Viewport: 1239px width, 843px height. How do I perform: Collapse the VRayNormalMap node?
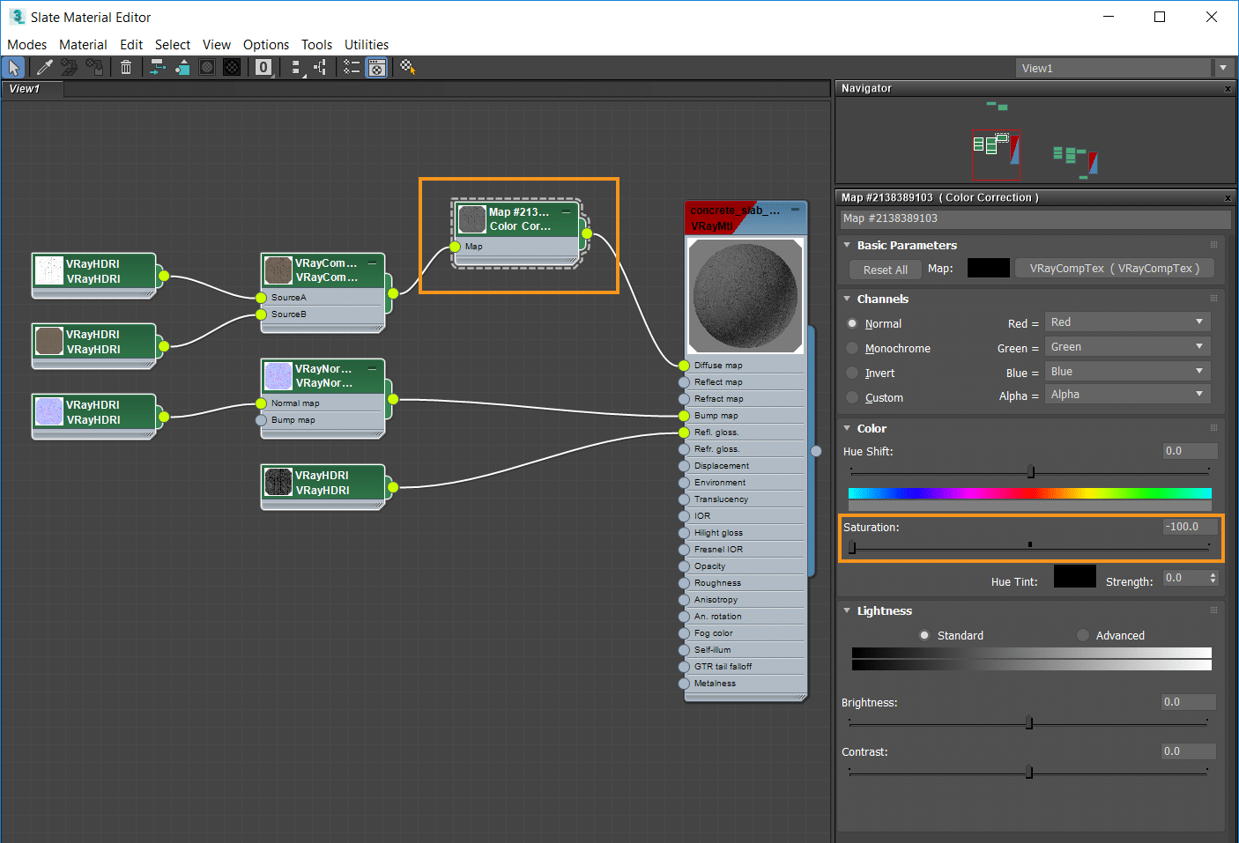click(372, 368)
